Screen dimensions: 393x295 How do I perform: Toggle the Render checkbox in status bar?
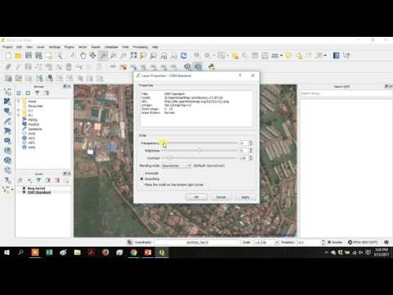tap(329, 243)
